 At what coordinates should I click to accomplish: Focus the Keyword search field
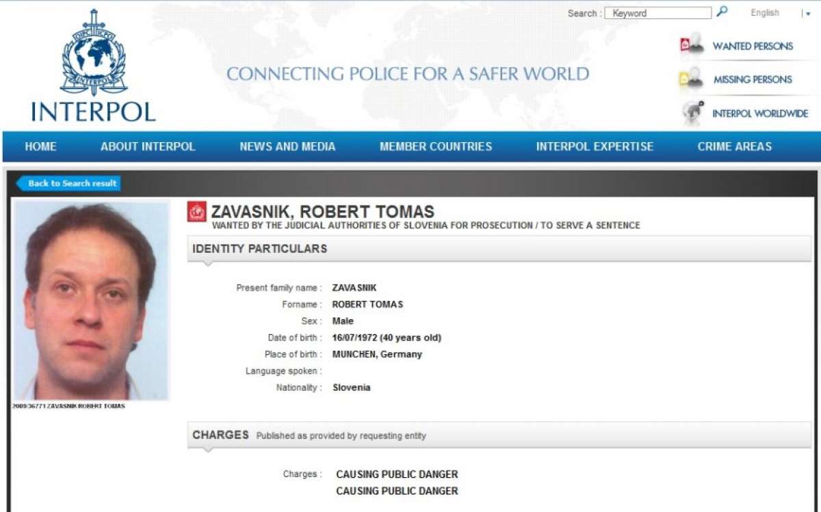point(658,13)
